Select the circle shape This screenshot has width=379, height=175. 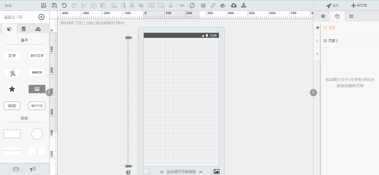(x=37, y=134)
